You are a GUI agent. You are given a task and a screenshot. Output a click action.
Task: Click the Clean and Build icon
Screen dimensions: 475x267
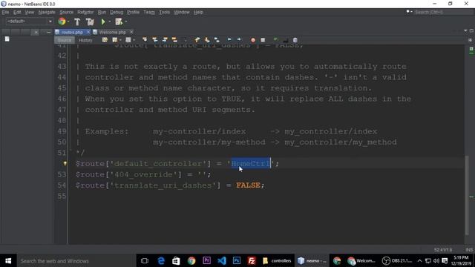tap(90, 22)
